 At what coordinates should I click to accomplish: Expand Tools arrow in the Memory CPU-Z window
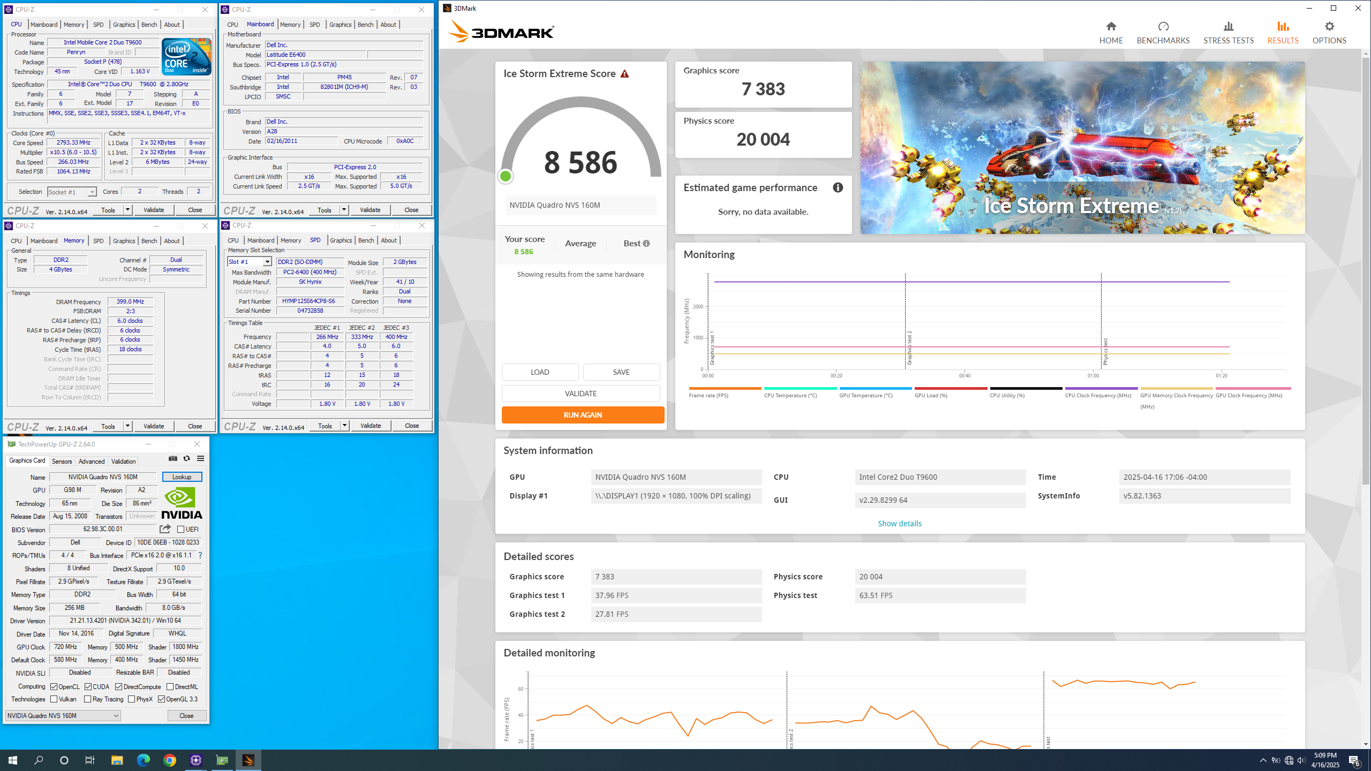128,426
